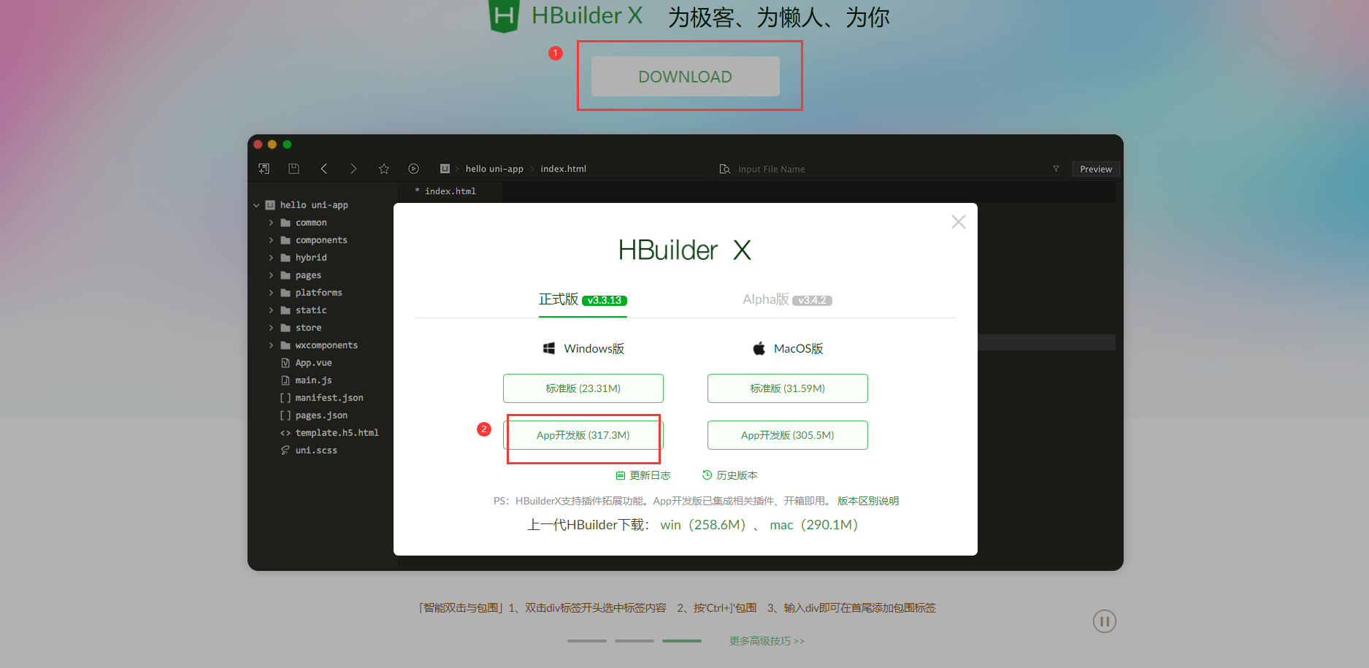
Task: Open the 版本区别说明 link
Action: [868, 501]
